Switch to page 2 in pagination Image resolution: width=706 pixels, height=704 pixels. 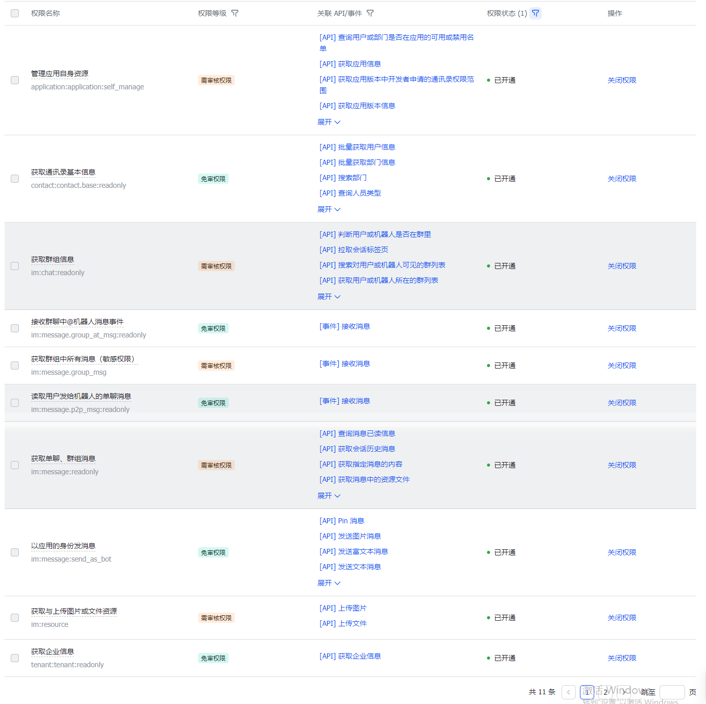605,692
